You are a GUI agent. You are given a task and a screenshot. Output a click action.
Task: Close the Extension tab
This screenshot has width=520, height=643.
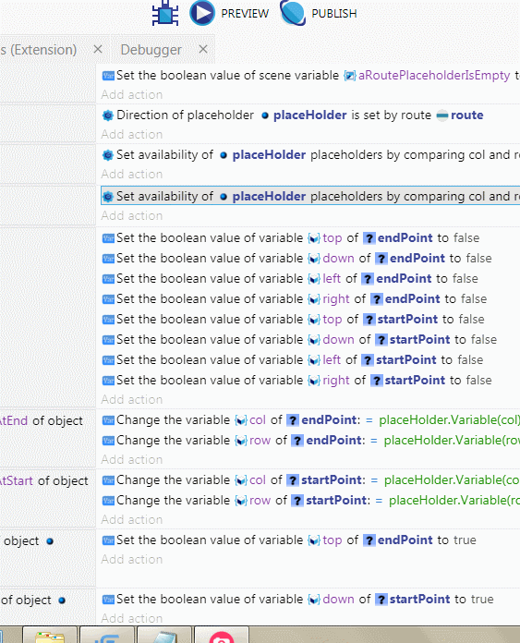tap(98, 49)
